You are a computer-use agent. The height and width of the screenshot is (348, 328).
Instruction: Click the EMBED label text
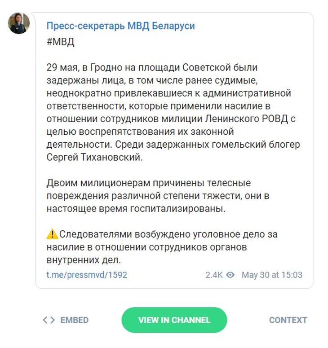tap(75, 320)
